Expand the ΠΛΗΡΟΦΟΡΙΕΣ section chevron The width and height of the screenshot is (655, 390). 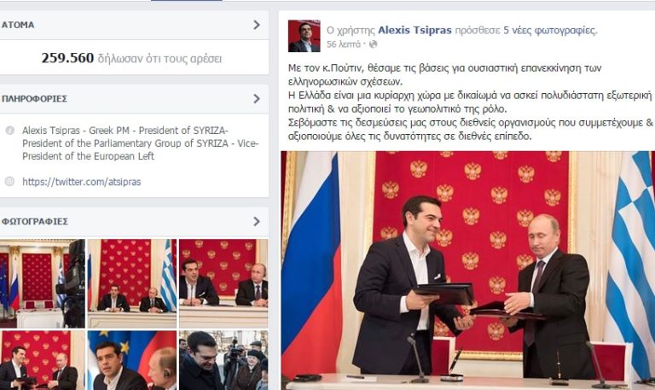pos(257,99)
